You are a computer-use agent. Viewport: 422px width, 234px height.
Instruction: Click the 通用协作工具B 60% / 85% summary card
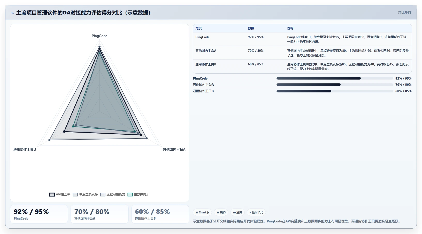click(160, 214)
